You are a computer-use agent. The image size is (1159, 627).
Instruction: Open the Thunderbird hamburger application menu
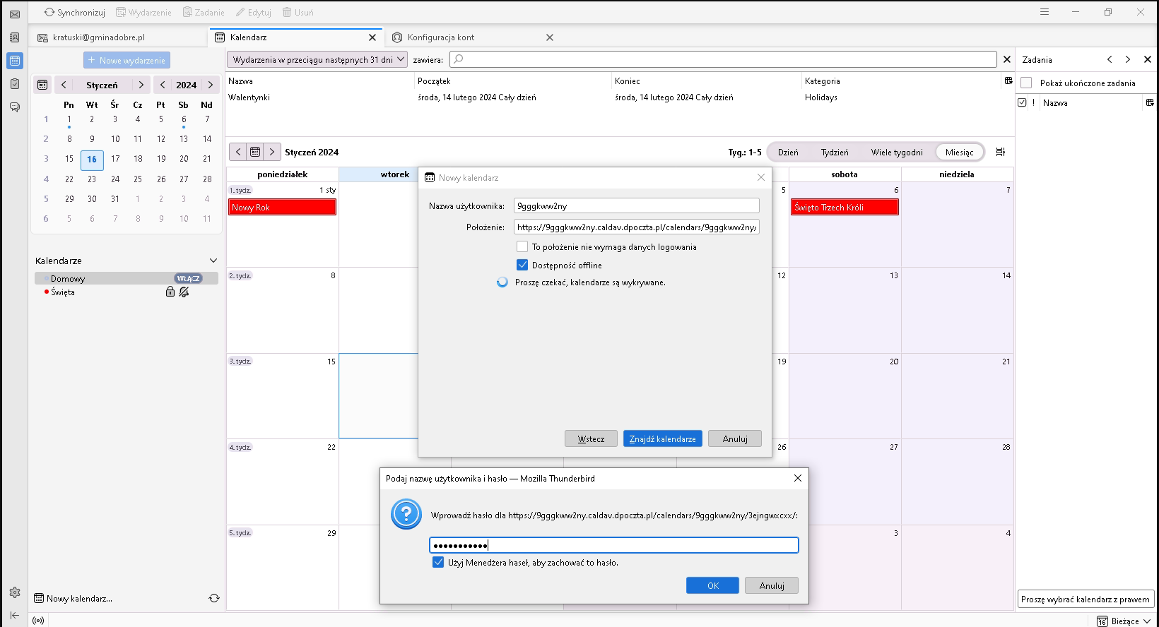pos(1044,12)
